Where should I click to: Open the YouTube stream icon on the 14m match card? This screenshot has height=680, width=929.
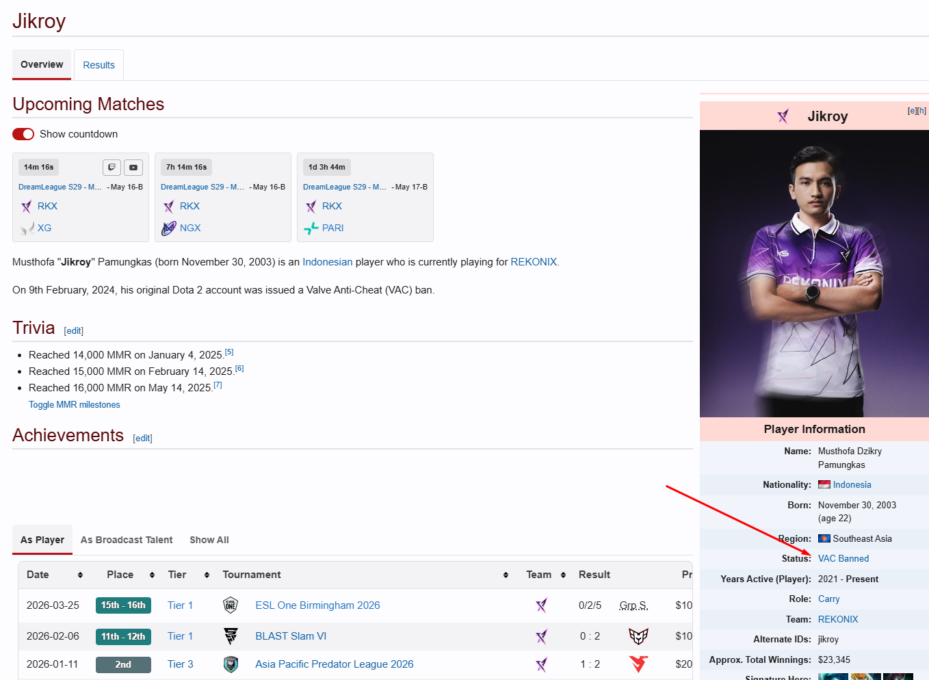[133, 167]
